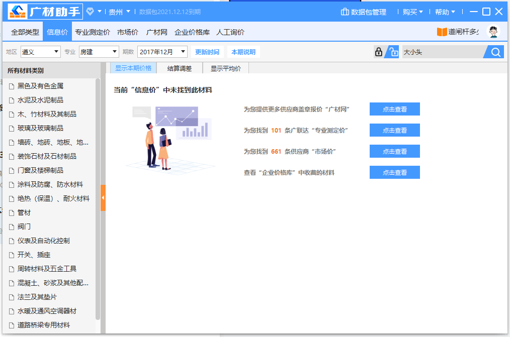
Task: Click the magnifier search button
Action: [496, 52]
